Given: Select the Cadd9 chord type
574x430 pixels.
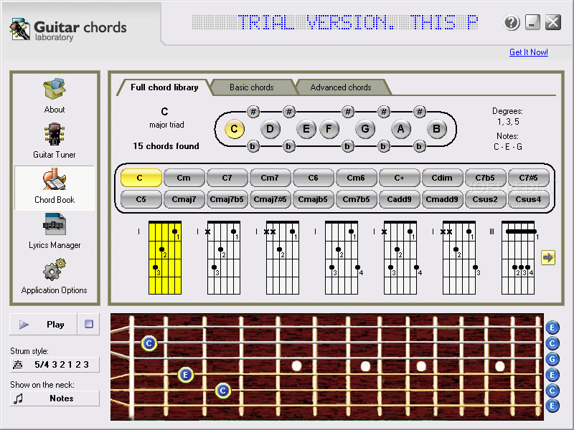Looking at the screenshot, I should [x=399, y=199].
